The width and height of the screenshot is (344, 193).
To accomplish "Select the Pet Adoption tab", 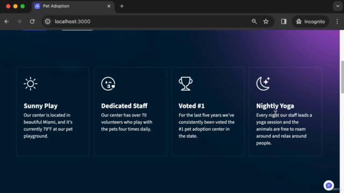I will [73, 6].
